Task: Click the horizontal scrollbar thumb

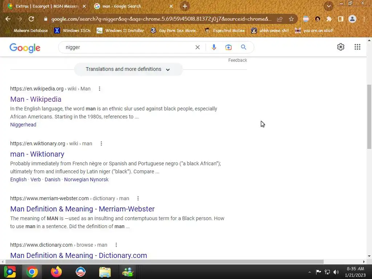Action: (165, 262)
